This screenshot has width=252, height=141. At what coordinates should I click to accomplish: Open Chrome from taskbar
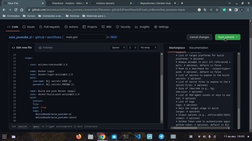pos(102,137)
